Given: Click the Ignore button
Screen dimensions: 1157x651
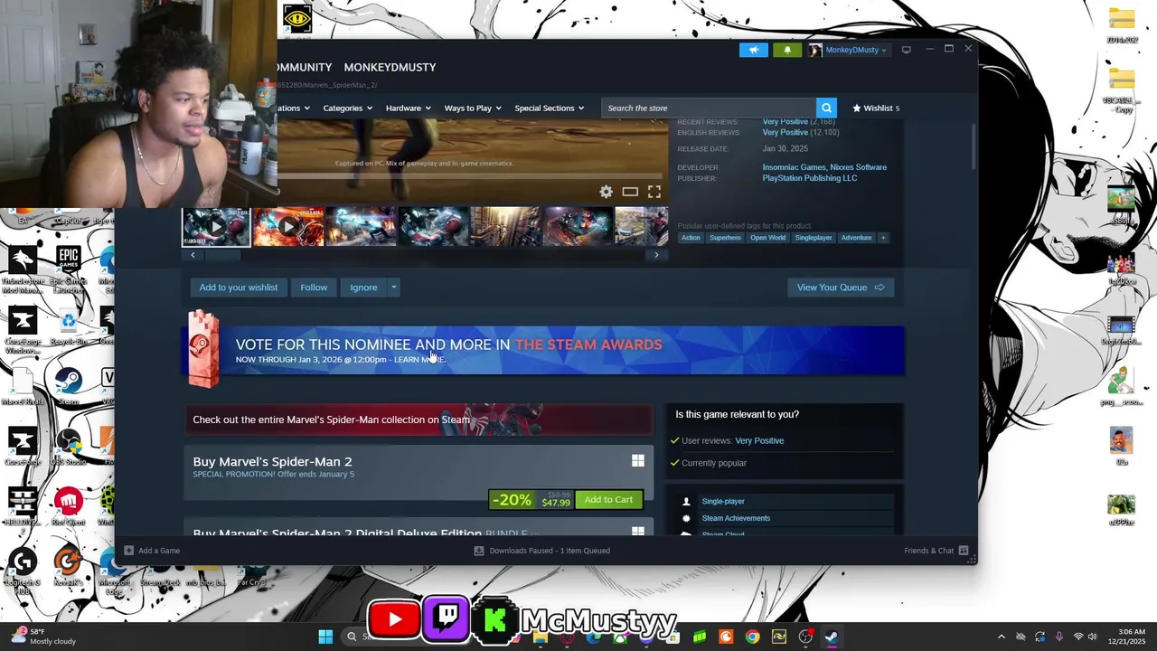Looking at the screenshot, I should point(363,288).
